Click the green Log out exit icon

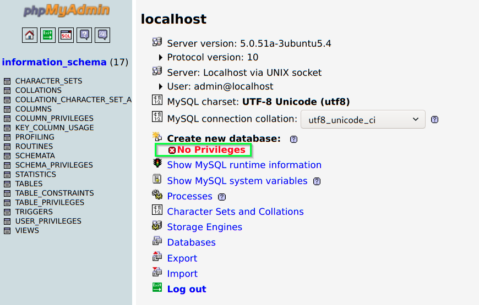pos(157,287)
